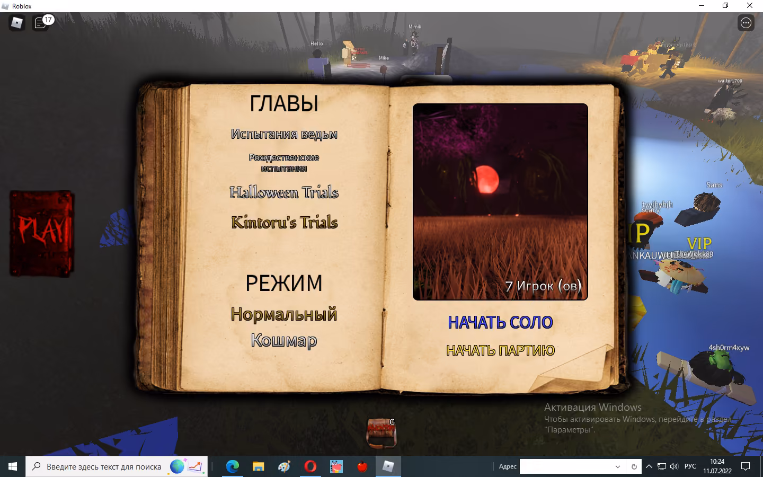Select Нормальный mode
Image resolution: width=763 pixels, height=477 pixels.
point(284,314)
